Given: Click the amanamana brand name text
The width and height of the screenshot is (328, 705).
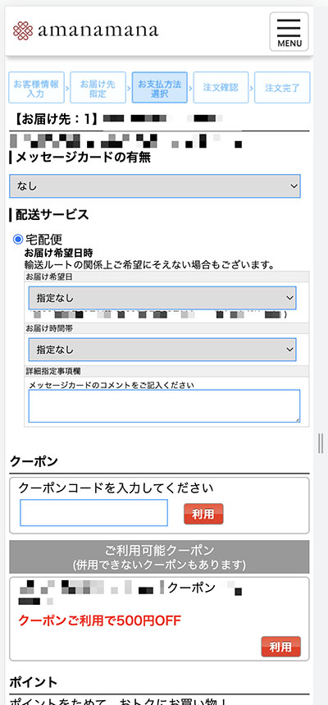Looking at the screenshot, I should pyautogui.click(x=98, y=30).
